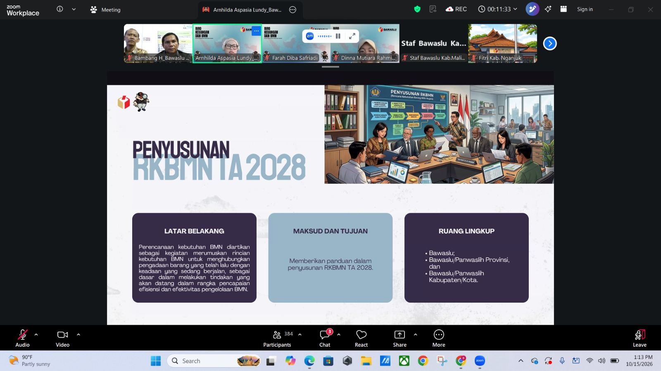
Task: Show next participants with blue arrow
Action: click(550, 43)
